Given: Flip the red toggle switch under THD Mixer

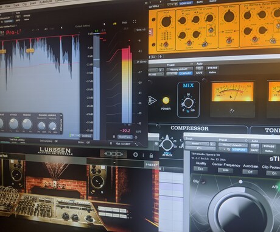Looking at the screenshot, I should [229, 40].
